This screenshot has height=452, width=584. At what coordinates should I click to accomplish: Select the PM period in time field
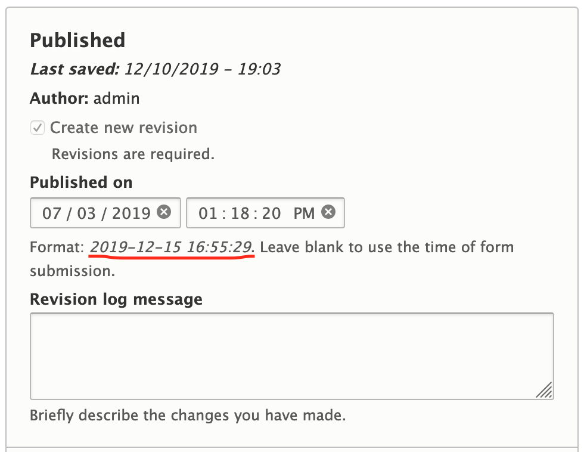tap(304, 213)
